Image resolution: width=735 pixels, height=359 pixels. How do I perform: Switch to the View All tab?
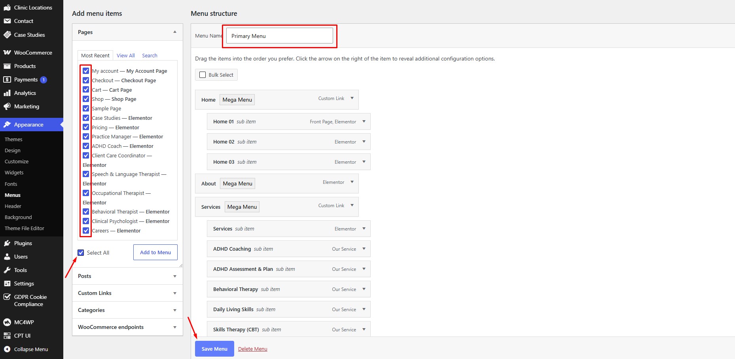click(126, 55)
